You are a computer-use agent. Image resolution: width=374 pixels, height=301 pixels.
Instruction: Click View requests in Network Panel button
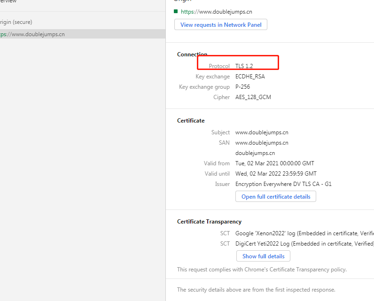[221, 24]
